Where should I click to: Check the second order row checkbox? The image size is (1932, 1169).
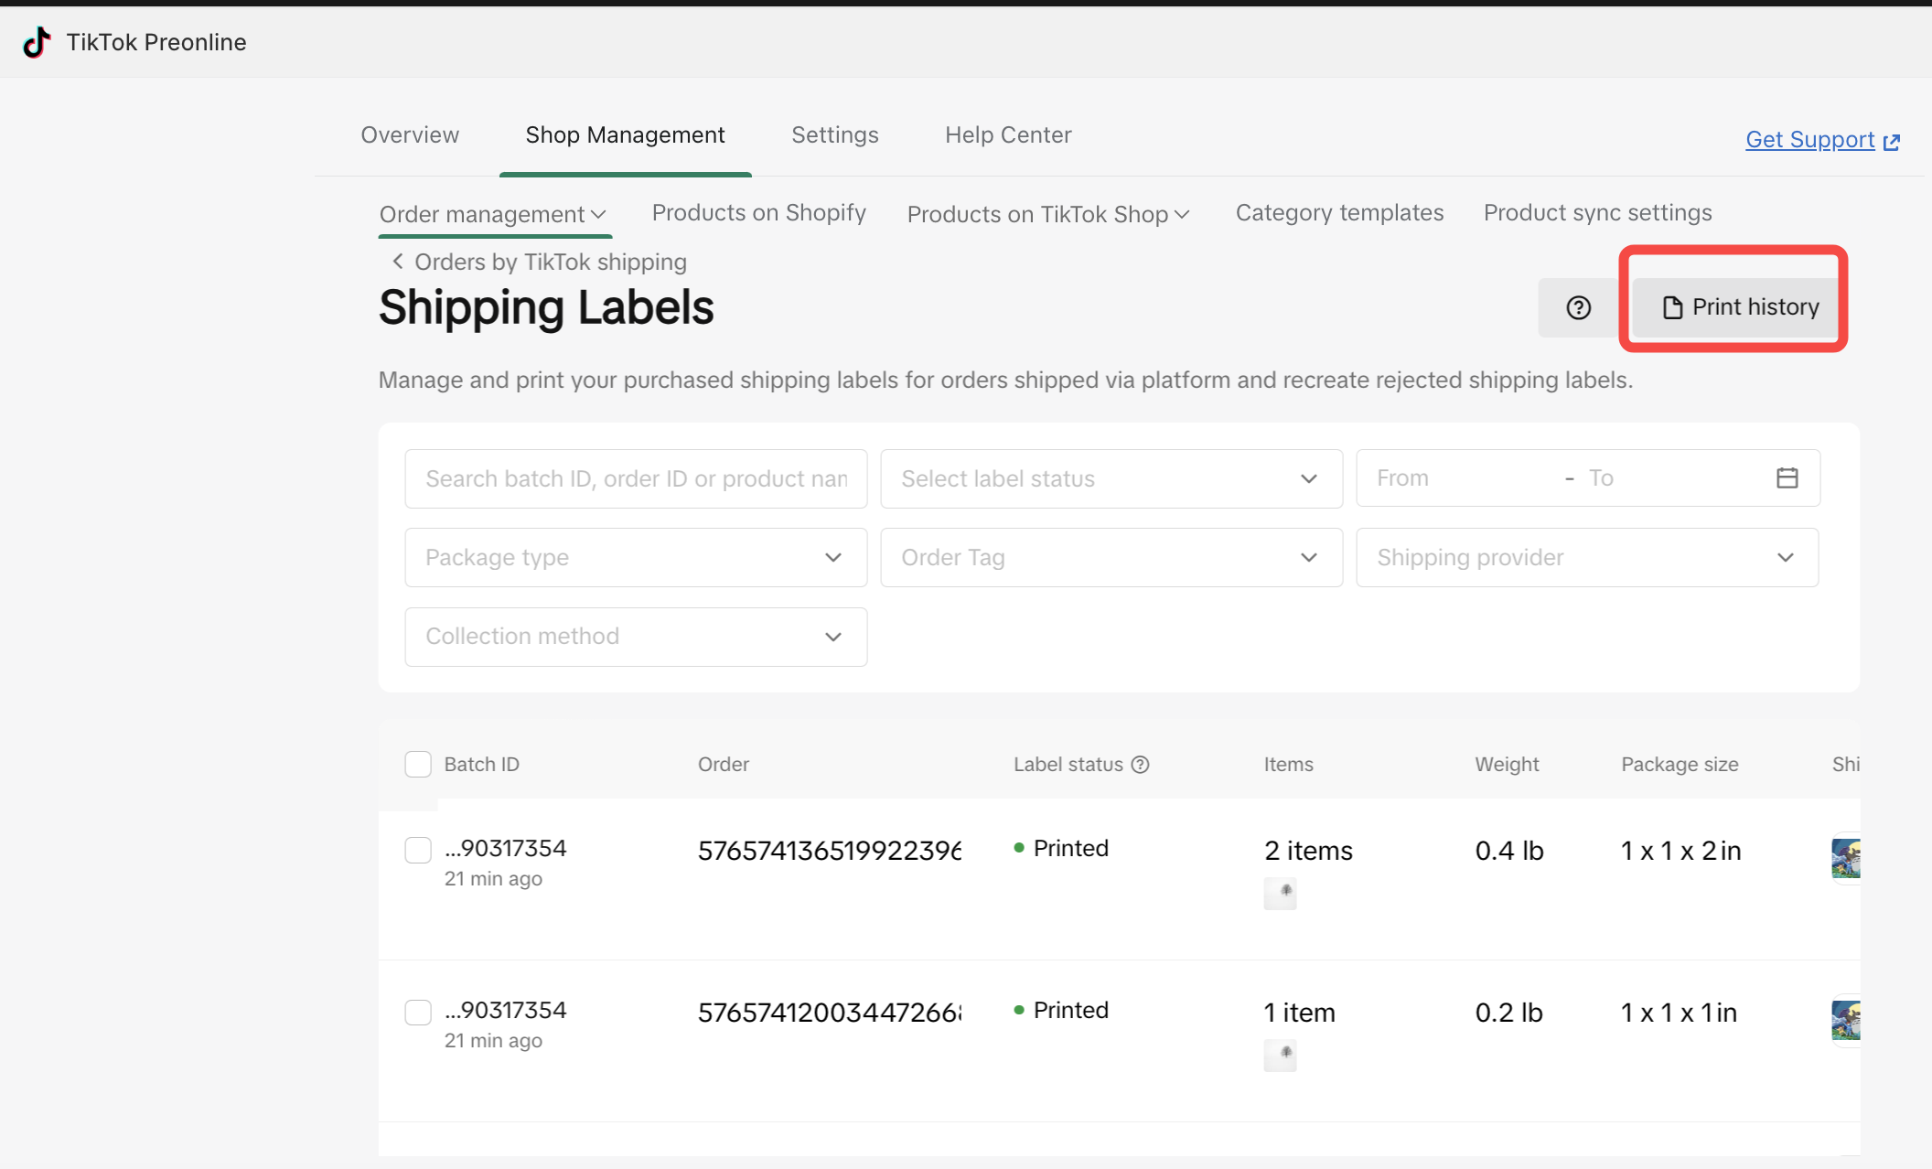point(418,1012)
